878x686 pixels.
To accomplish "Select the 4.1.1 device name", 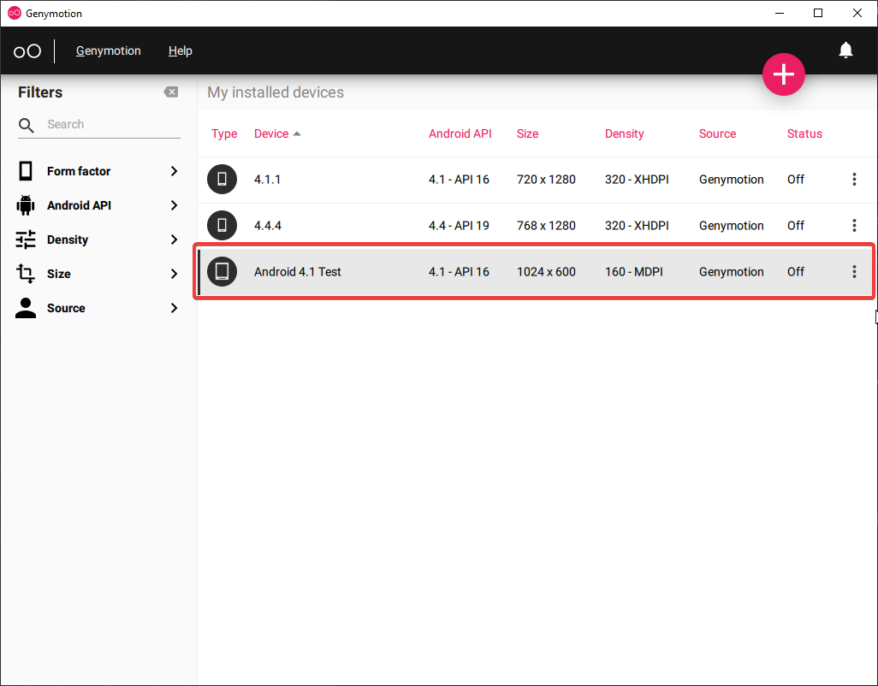I will coord(267,180).
